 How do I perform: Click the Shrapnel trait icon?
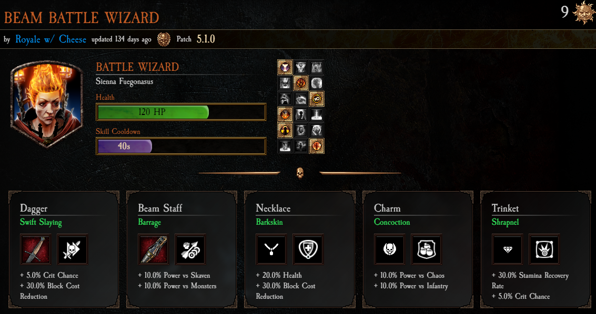pyautogui.click(x=544, y=249)
